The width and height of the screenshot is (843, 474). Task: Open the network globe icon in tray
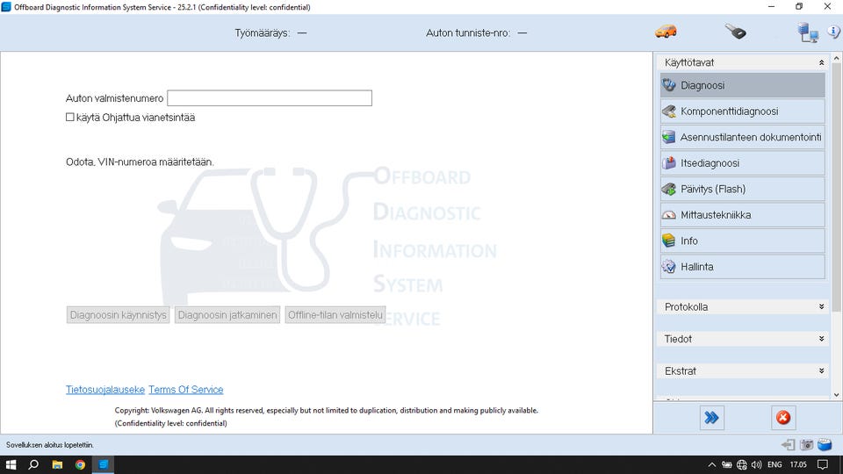pyautogui.click(x=742, y=464)
